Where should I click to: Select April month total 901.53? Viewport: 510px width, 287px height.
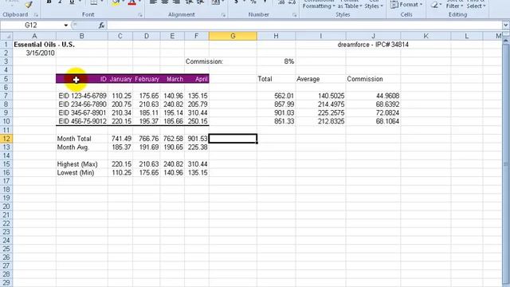pos(198,139)
